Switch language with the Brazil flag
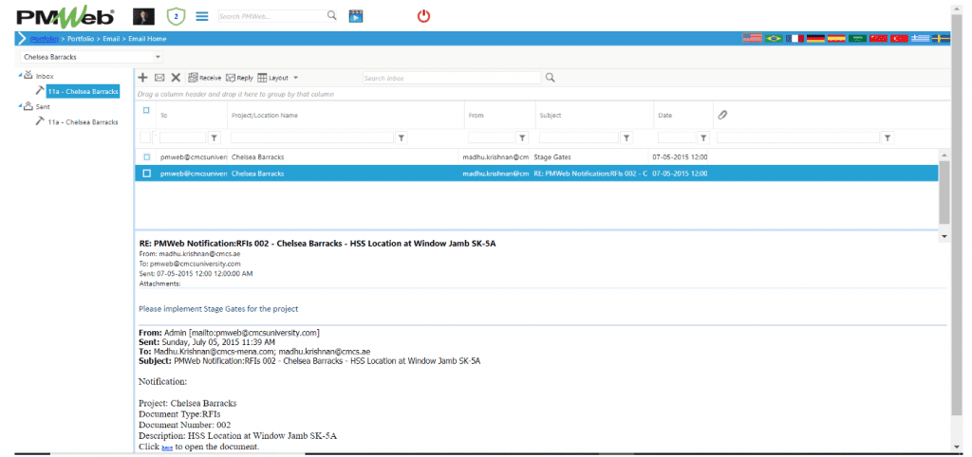The height and width of the screenshot is (457, 972). tap(773, 38)
